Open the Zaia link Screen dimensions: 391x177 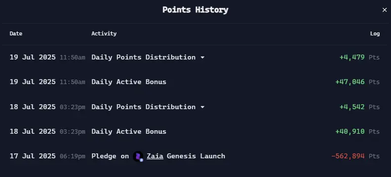(155, 156)
